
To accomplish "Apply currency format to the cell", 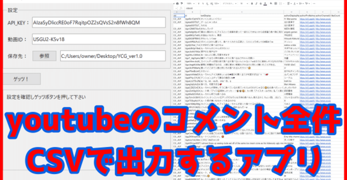I will 199,4.
